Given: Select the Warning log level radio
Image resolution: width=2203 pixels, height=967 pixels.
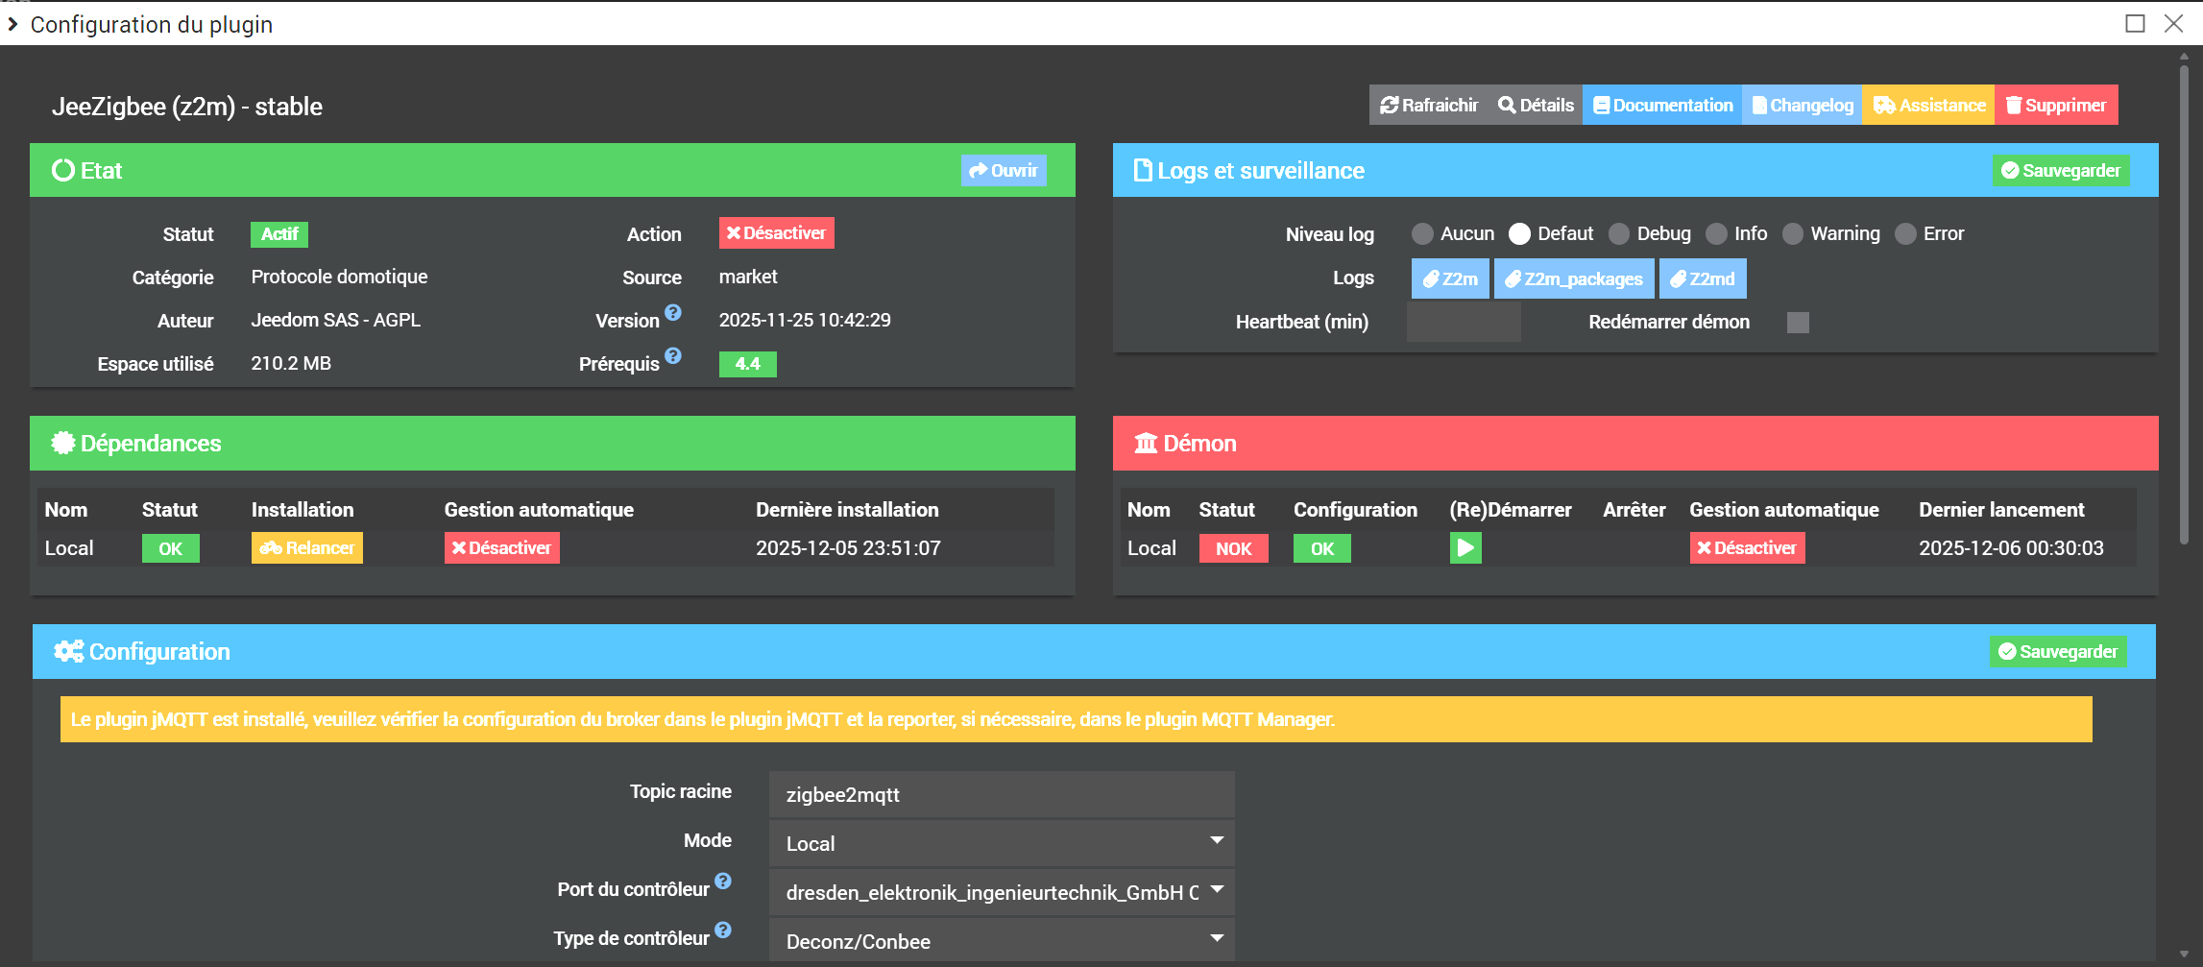Looking at the screenshot, I should coord(1792,234).
